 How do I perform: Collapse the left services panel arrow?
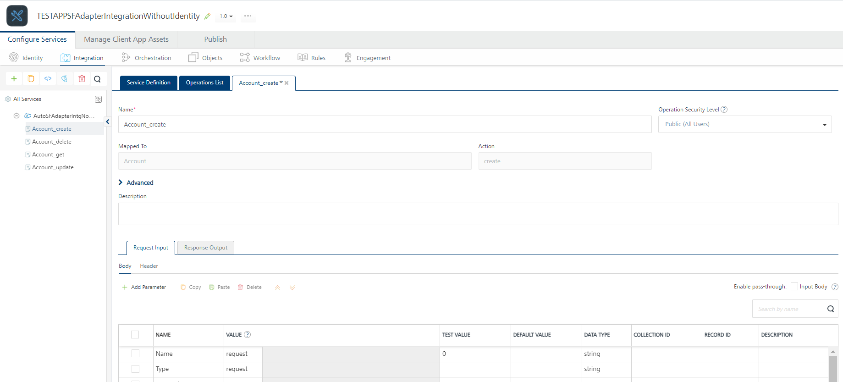coord(108,122)
